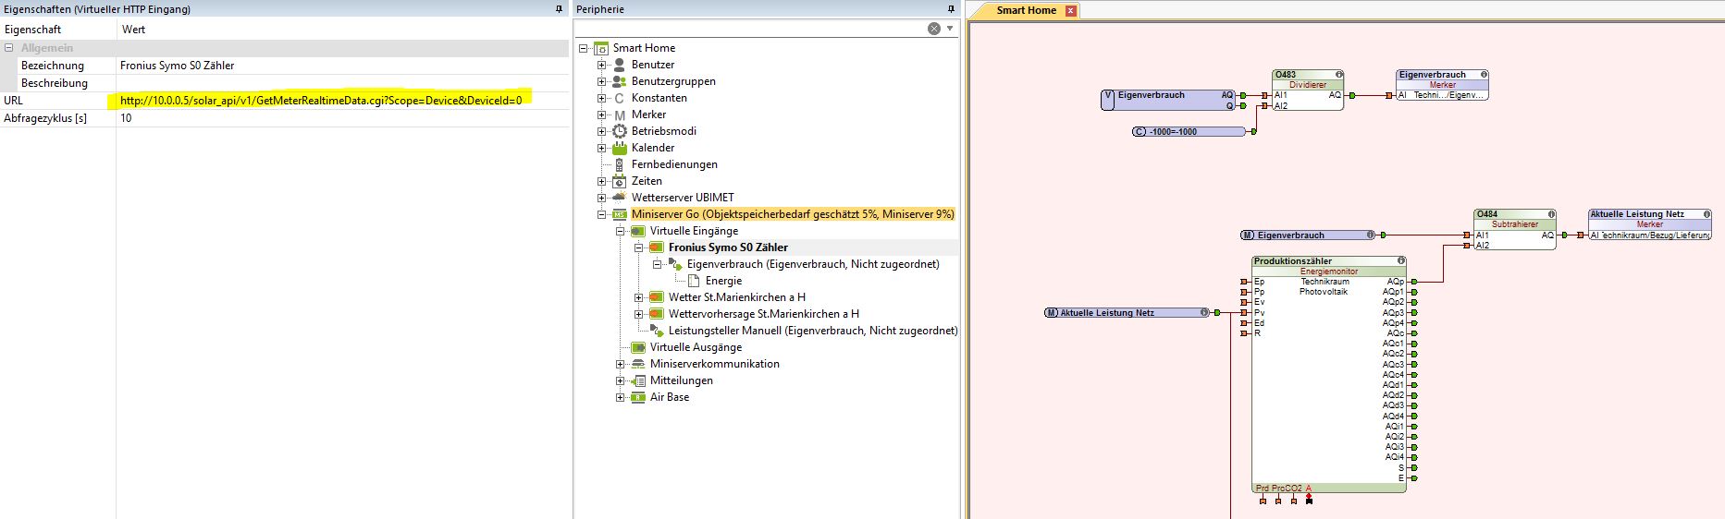Screen dimensions: 1725x519
Task: Click the Mitteilungen list icon
Action: 638,380
